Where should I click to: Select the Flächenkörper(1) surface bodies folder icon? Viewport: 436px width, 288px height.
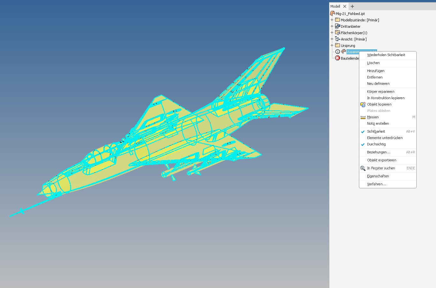338,33
